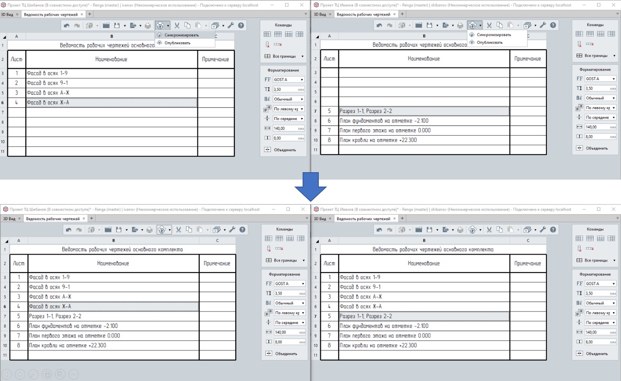Open question-mark help icon in lower ivanov window
Viewport: 621px width, 381px height.
[x=243, y=230]
